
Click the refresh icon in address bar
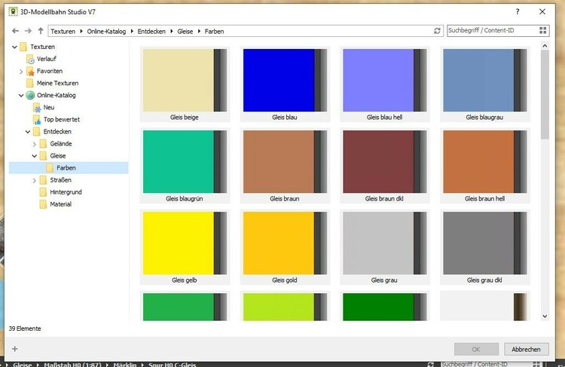(x=437, y=31)
